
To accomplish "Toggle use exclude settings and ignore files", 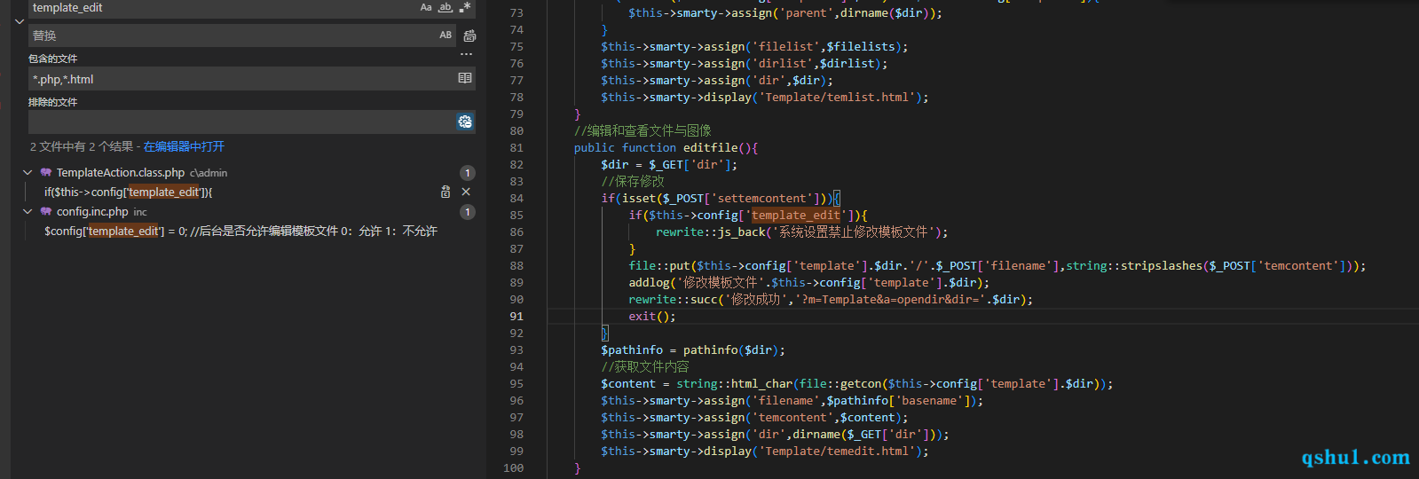I will pyautogui.click(x=465, y=122).
